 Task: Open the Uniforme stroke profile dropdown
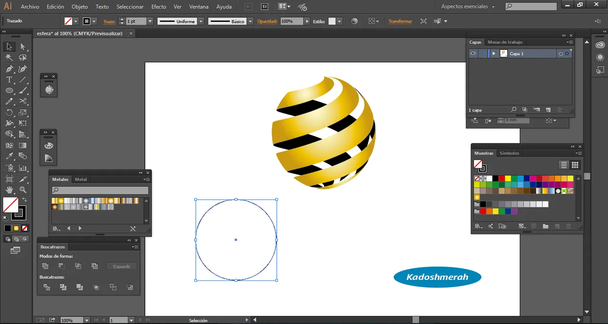tap(201, 21)
